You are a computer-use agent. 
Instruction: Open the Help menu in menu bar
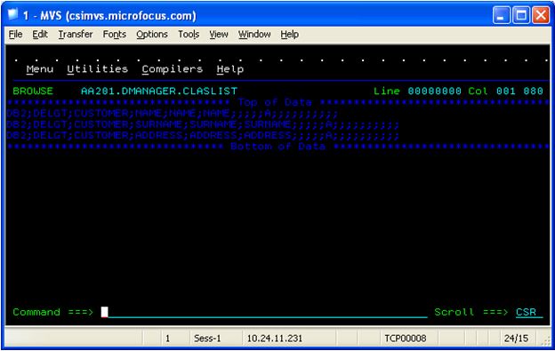290,35
